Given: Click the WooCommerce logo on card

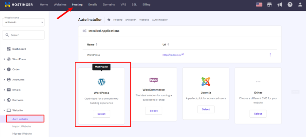Looking at the screenshot, I should click(x=154, y=80).
